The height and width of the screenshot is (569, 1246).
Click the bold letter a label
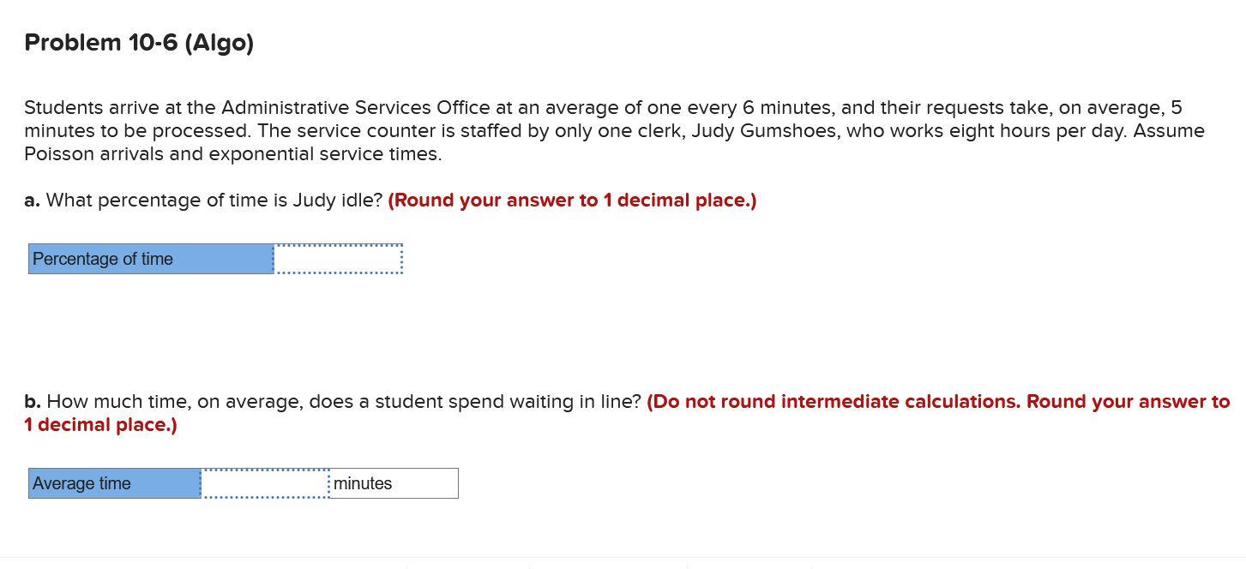31,200
